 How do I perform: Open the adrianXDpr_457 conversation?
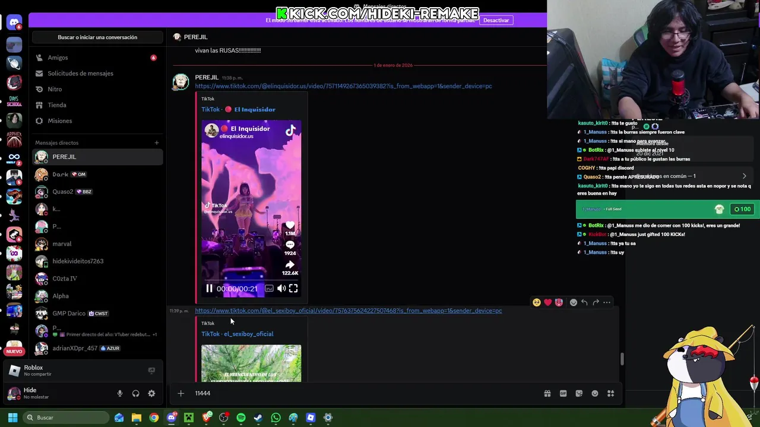(97, 348)
